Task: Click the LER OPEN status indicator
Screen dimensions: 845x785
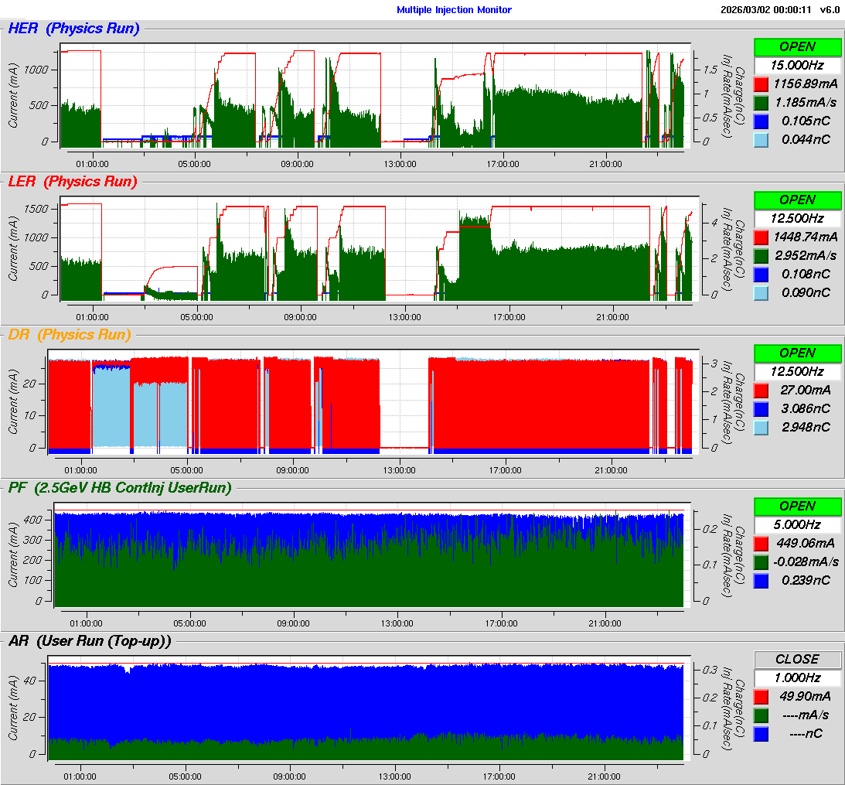Action: click(x=797, y=200)
